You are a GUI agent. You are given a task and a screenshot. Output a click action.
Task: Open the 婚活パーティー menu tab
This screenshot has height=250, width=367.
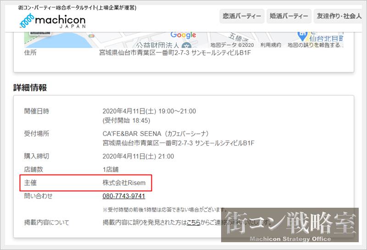coord(289,16)
